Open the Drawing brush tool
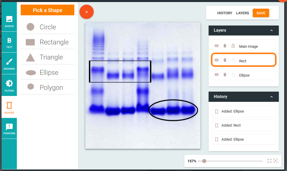287x171 pixels. (x=9, y=64)
